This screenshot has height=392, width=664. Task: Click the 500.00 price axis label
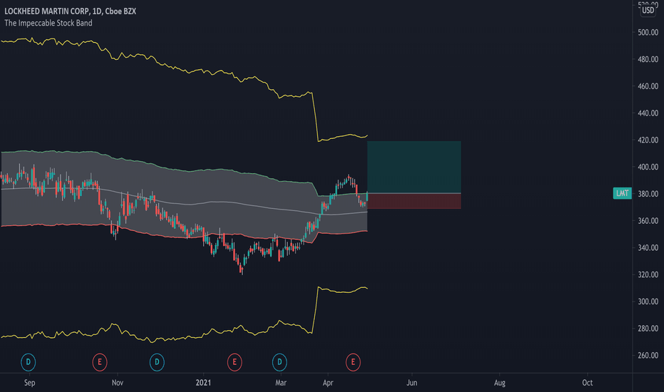pos(648,32)
